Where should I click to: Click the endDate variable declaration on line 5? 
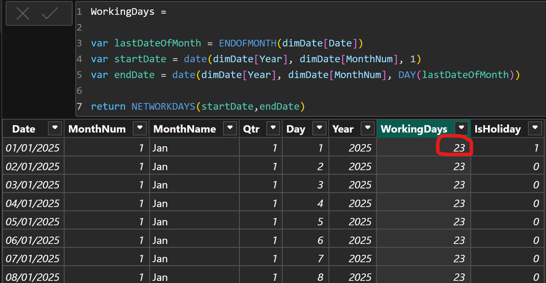(x=134, y=75)
